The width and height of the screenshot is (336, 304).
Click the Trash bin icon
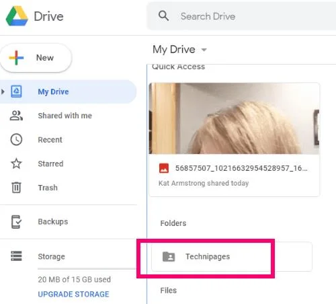16,188
